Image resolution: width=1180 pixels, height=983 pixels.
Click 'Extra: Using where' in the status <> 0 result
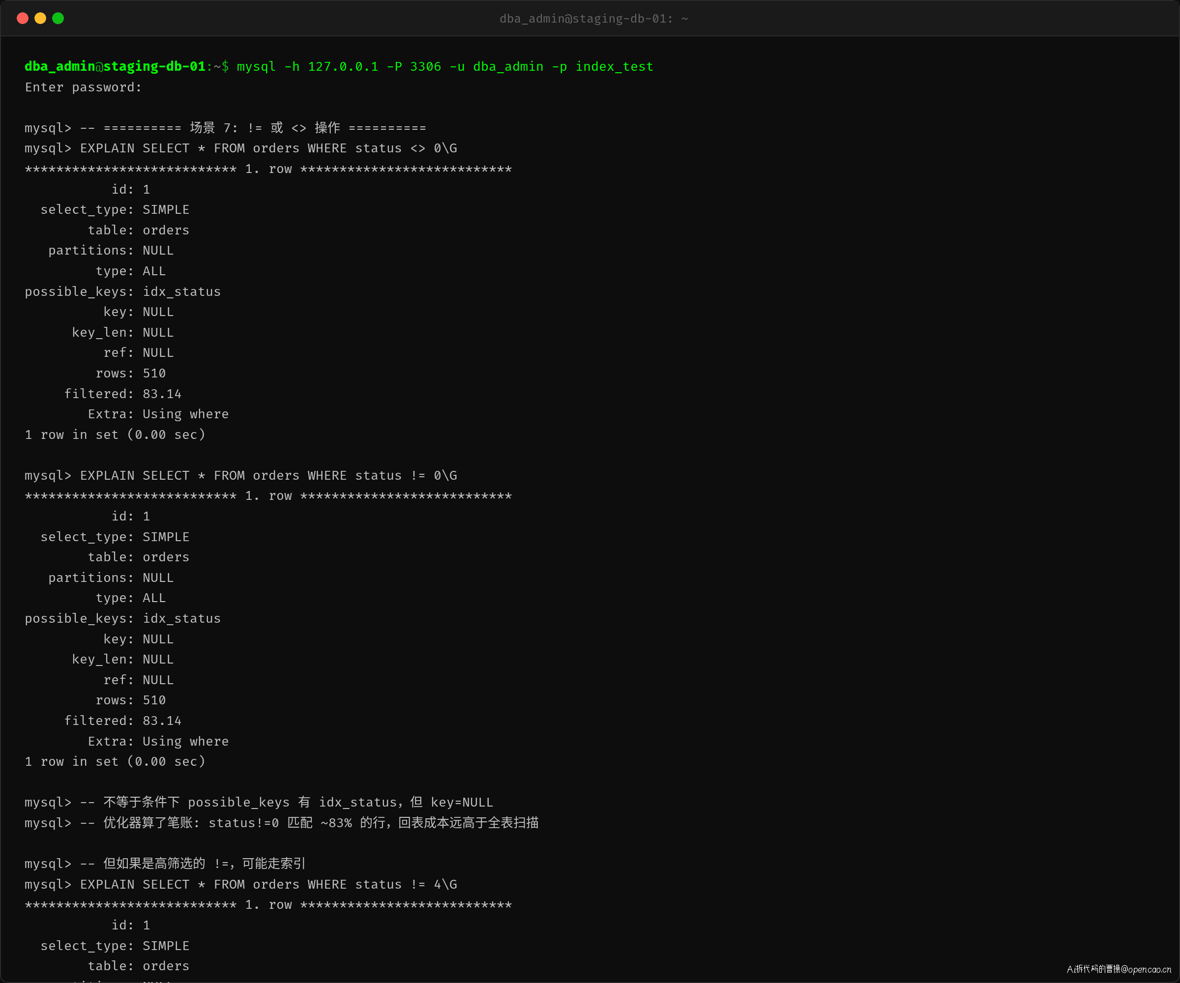click(158, 414)
